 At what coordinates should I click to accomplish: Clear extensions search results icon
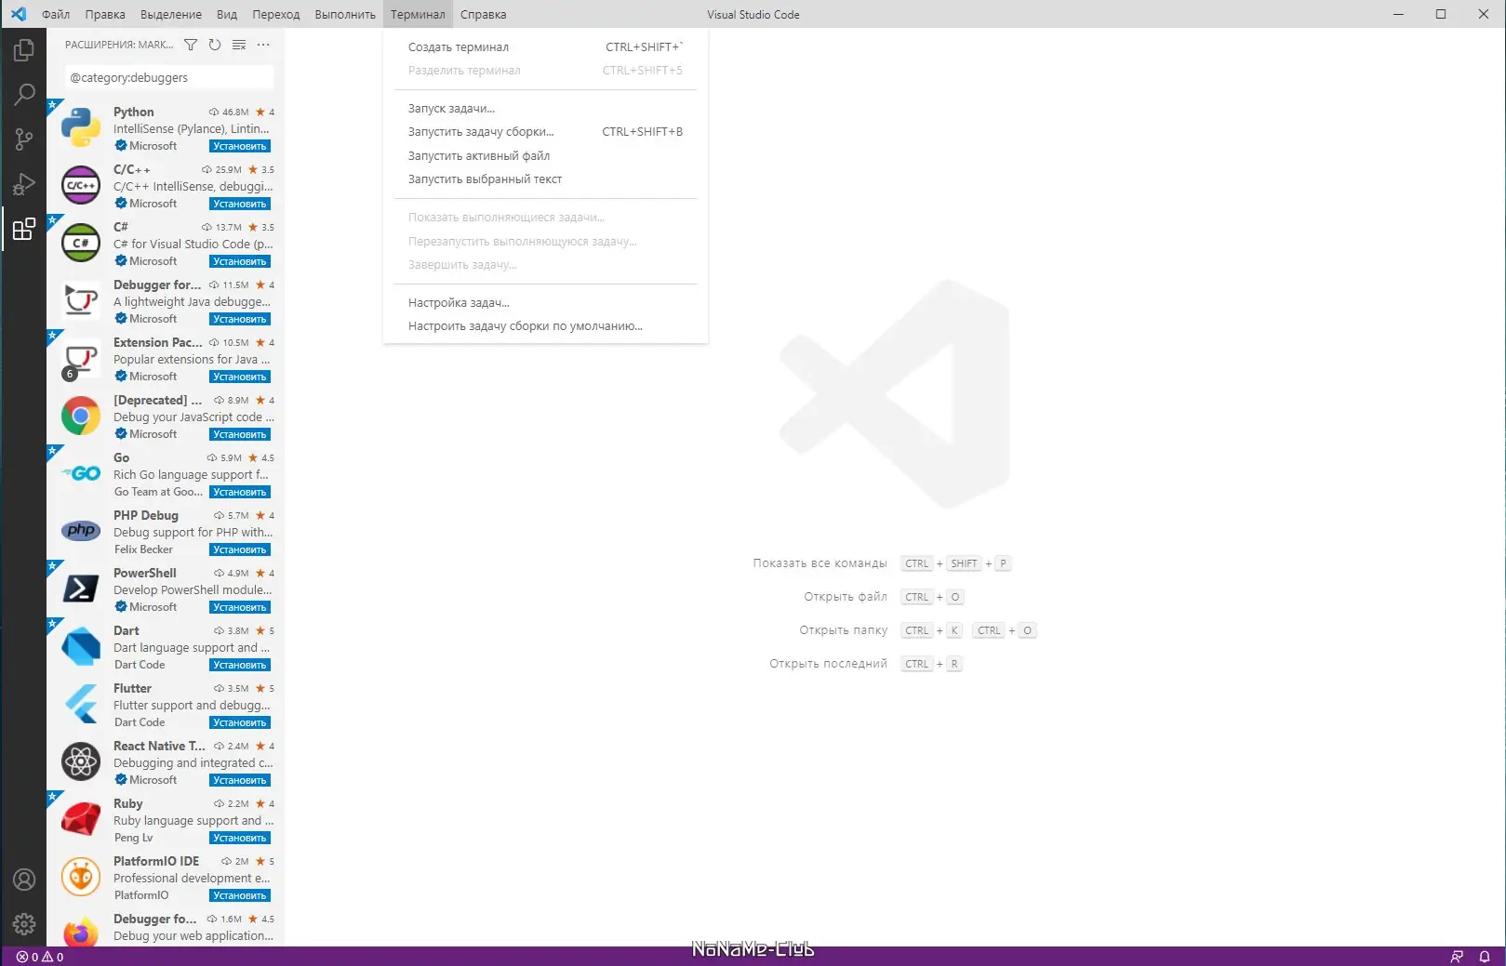coord(239,45)
